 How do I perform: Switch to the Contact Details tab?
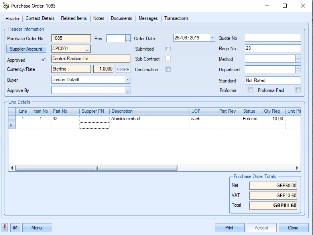click(40, 18)
